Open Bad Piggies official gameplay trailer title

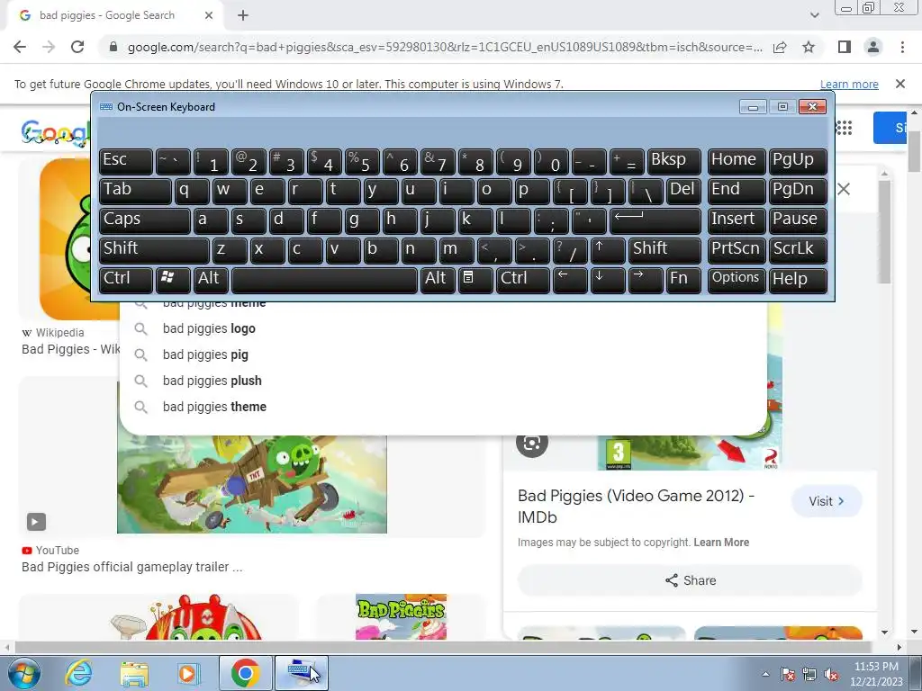pos(131,567)
